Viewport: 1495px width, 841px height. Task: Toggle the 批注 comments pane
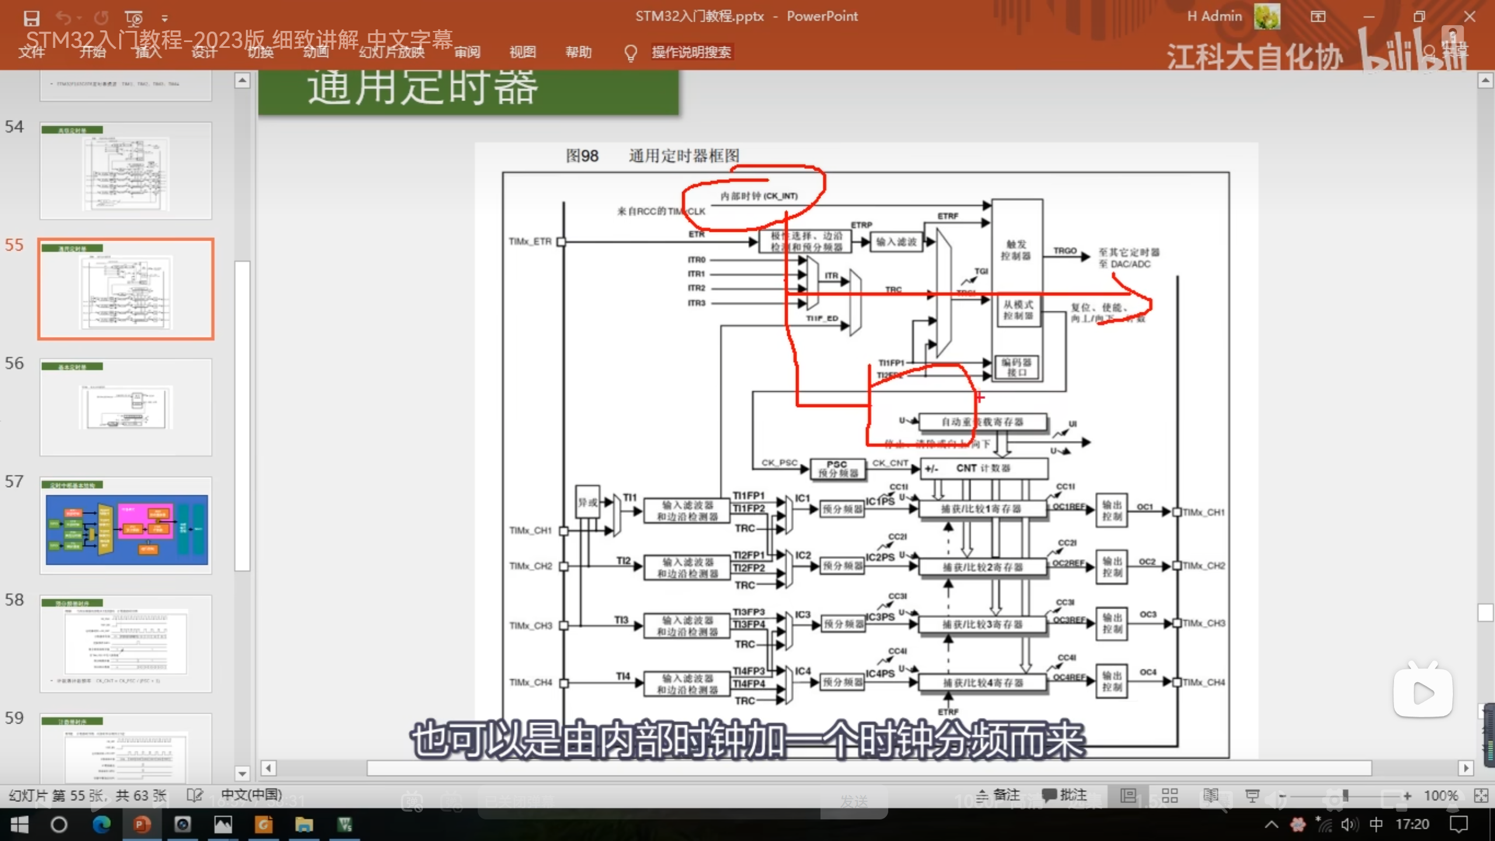(x=1064, y=795)
